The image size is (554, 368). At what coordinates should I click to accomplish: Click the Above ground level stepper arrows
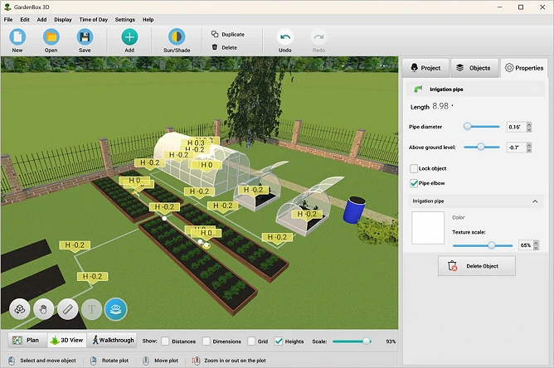[x=529, y=148]
